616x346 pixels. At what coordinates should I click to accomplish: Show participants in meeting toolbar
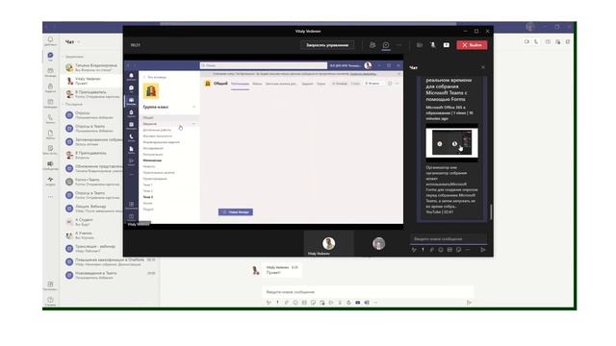point(372,45)
